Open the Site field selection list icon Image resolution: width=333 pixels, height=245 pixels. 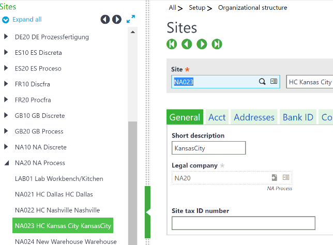coord(274,82)
